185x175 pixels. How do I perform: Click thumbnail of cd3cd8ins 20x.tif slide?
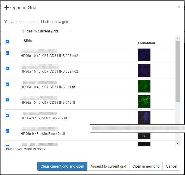144,117
